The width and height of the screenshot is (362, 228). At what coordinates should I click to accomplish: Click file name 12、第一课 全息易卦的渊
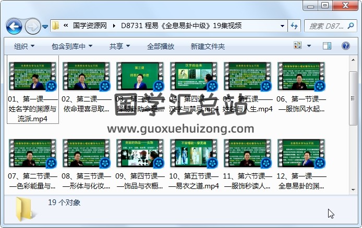tap(301, 181)
